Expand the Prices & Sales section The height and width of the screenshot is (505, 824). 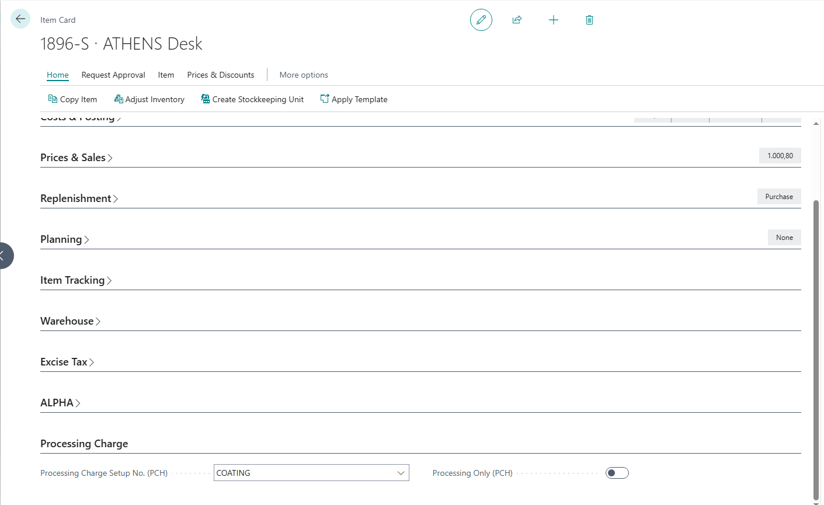click(77, 158)
